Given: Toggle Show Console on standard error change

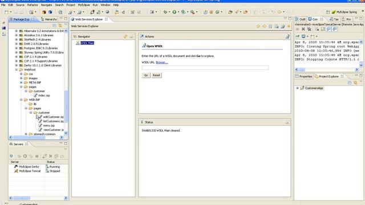Looking at the screenshot, I should [x=335, y=29].
